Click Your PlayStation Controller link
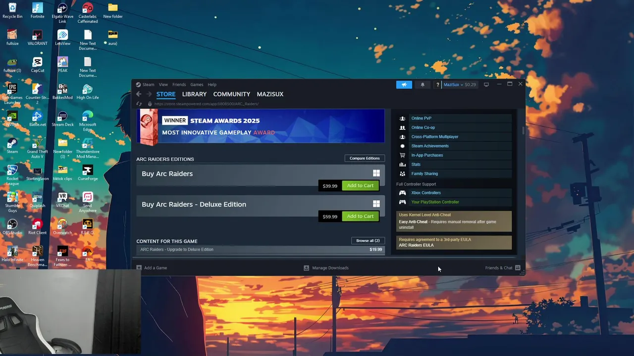This screenshot has height=356, width=634. pos(435,202)
